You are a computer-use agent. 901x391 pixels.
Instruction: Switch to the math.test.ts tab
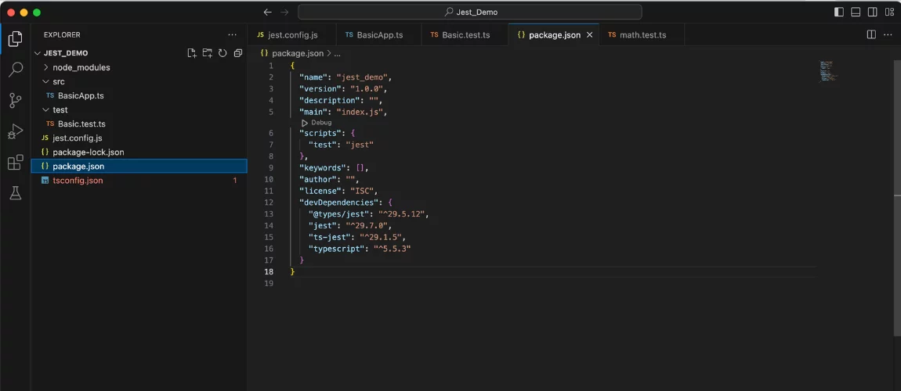click(642, 35)
